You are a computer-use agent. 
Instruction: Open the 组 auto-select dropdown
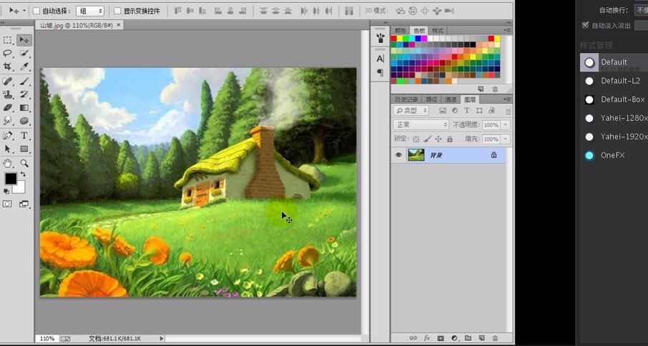pos(90,11)
